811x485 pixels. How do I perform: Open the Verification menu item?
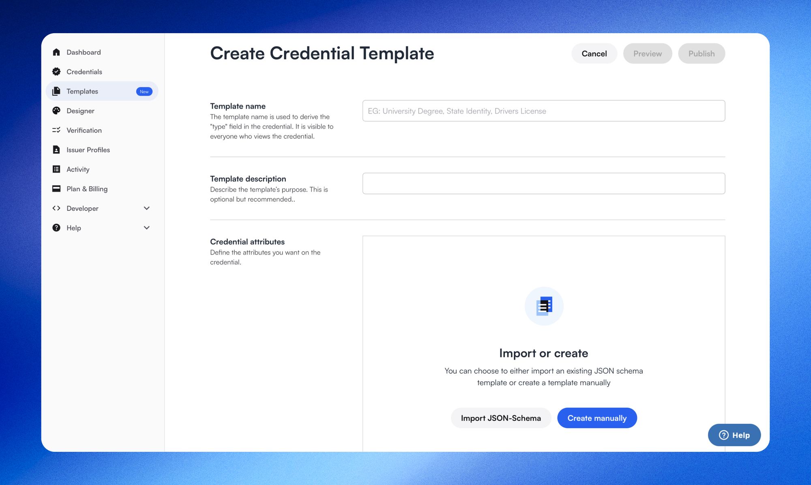(84, 130)
